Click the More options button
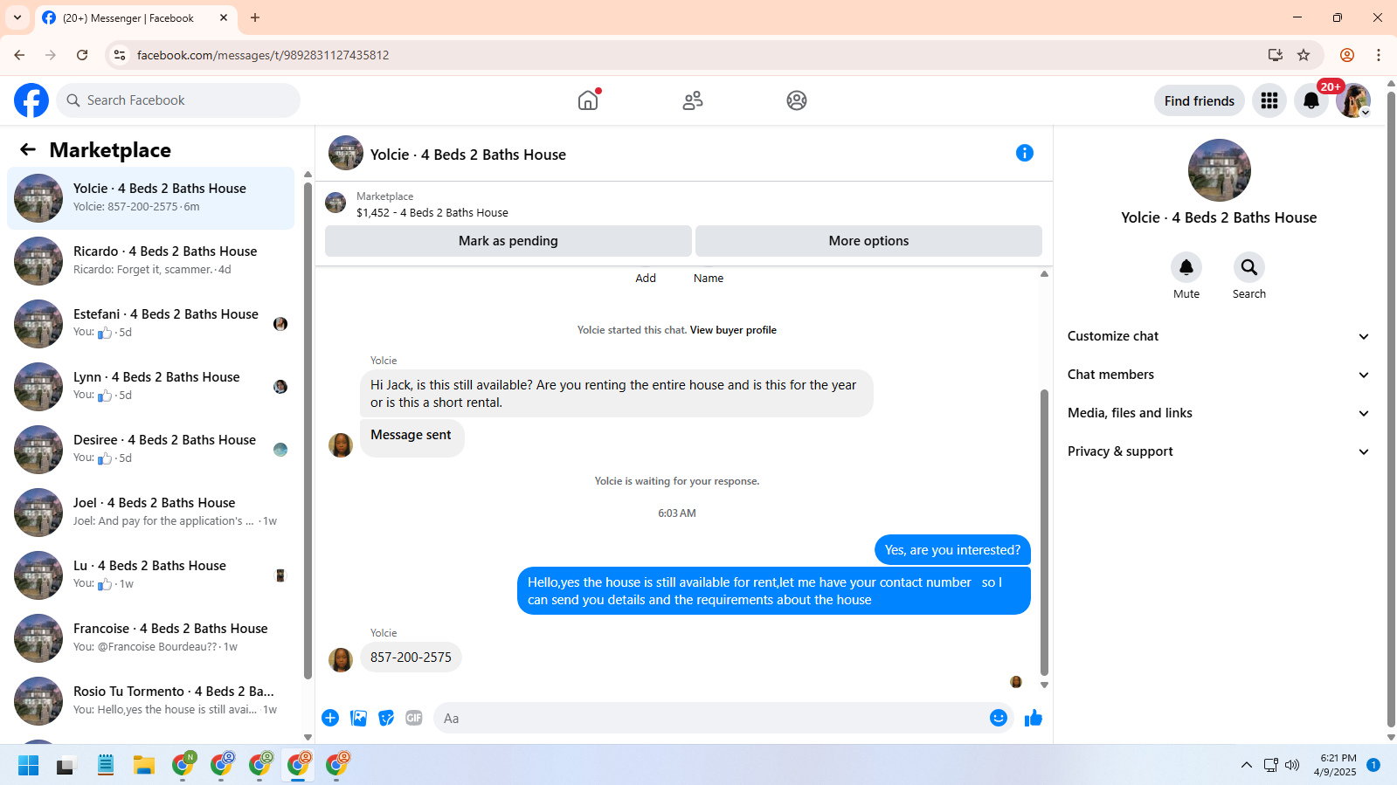 click(x=868, y=241)
